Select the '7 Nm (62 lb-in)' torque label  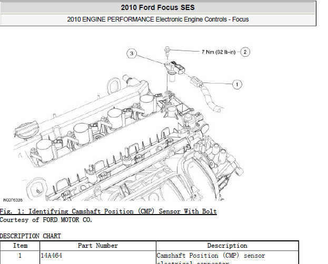pos(218,52)
